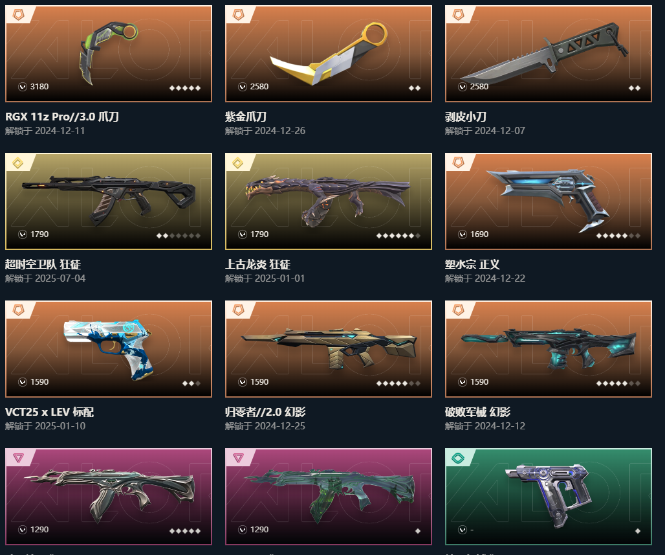This screenshot has width=665, height=555.
Task: Select the gold 紫金爪刀 karambit skin card
Action: click(328, 54)
